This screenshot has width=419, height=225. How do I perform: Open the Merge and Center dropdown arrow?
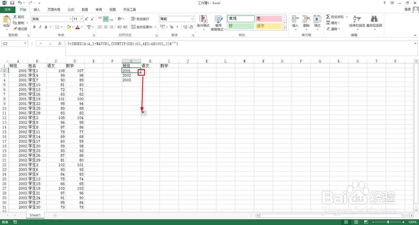click(155, 27)
